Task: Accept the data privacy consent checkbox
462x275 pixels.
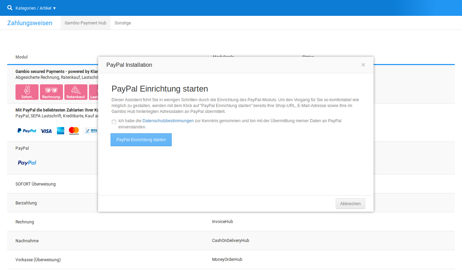Action: pyautogui.click(x=114, y=122)
